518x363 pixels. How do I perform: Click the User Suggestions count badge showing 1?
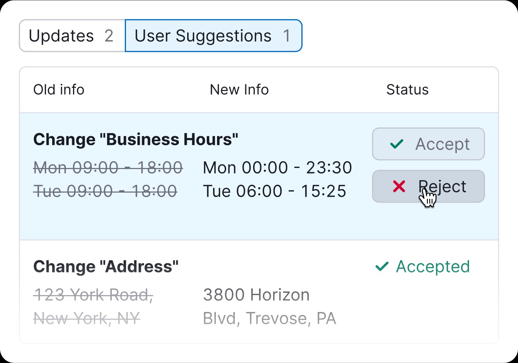[x=287, y=36]
